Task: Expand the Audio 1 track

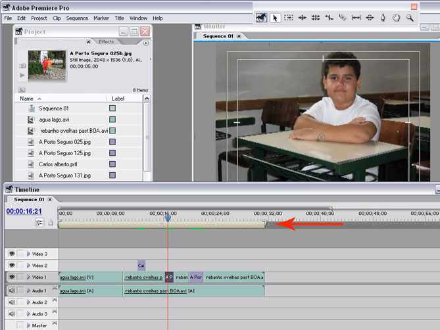Action: tap(28, 290)
